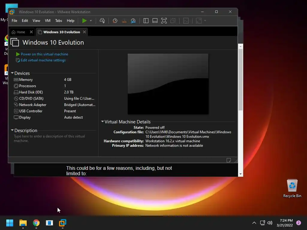The image size is (307, 230).
Task: Click the console view toolbar icon
Action: click(186, 21)
